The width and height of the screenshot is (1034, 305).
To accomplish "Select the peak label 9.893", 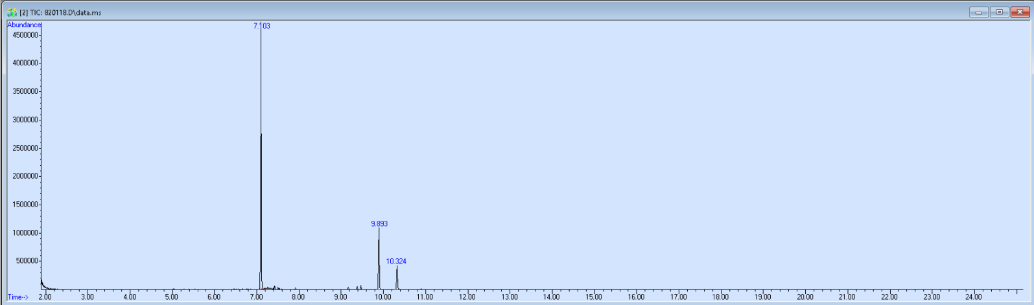I will click(379, 223).
